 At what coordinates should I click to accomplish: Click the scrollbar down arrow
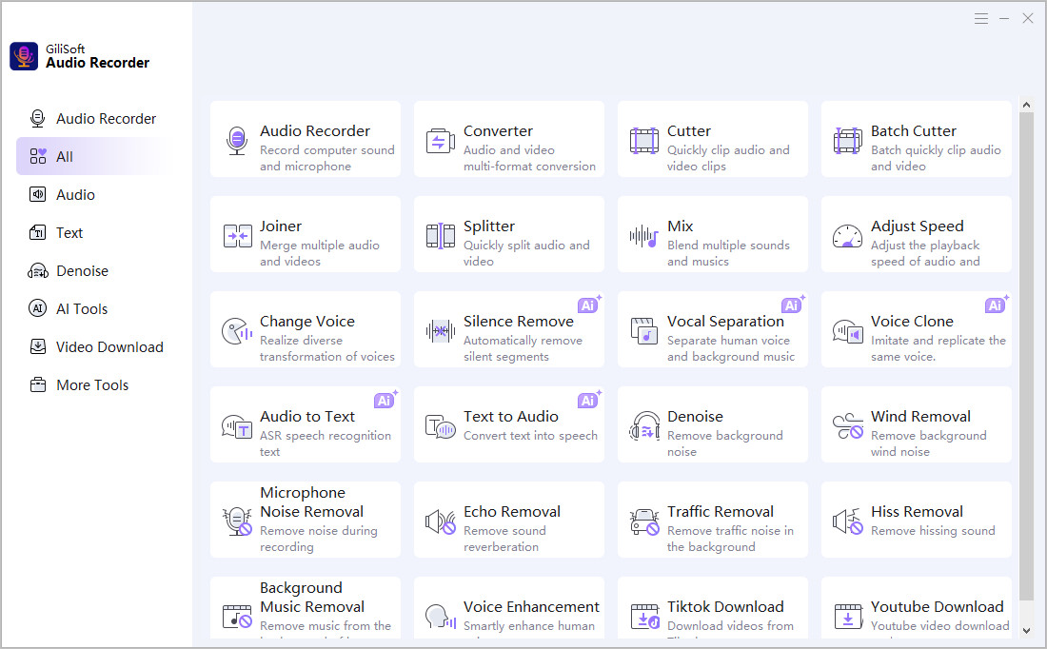(1026, 630)
